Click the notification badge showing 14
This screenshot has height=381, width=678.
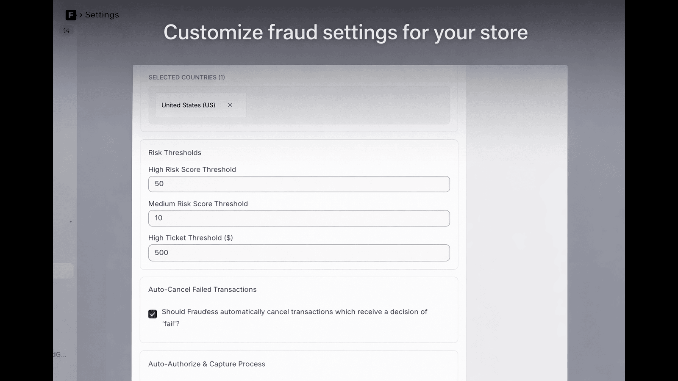66,30
